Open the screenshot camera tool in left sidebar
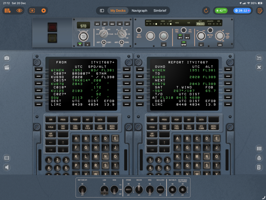 click(x=7, y=58)
